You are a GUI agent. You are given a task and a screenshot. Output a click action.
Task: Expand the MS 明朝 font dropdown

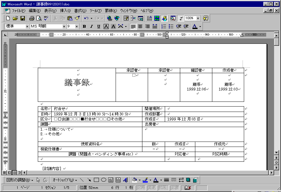click(x=64, y=26)
